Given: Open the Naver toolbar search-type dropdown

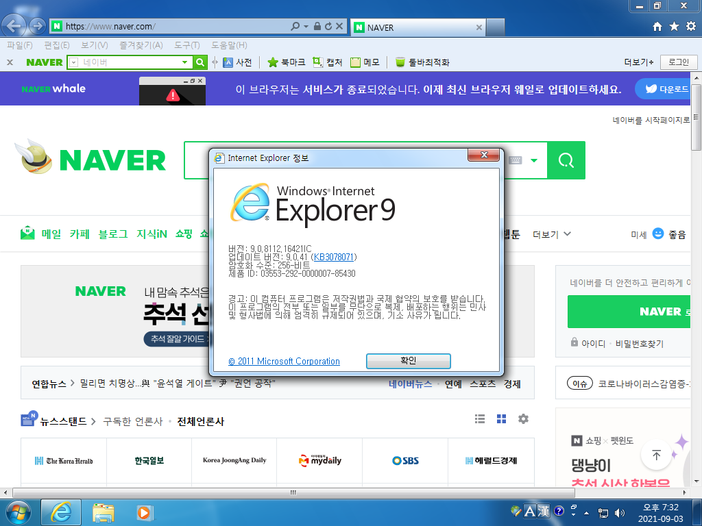Looking at the screenshot, I should pos(74,62).
